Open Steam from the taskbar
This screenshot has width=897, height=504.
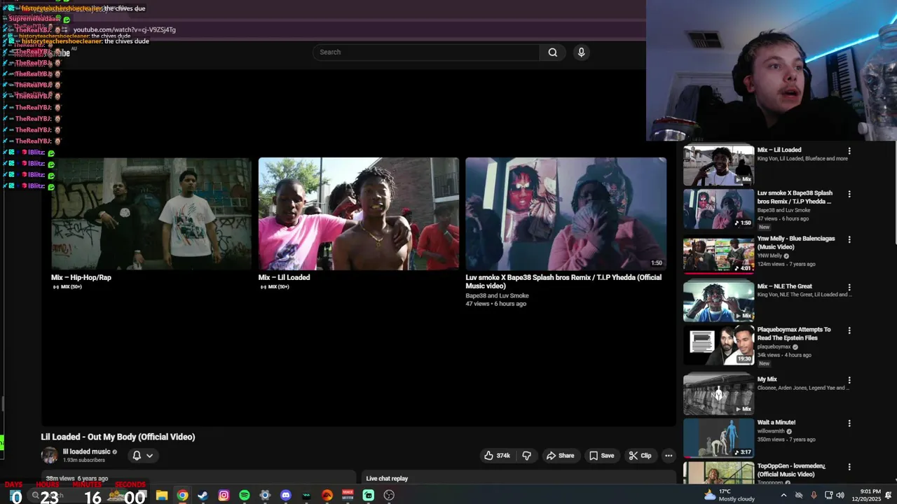click(203, 496)
